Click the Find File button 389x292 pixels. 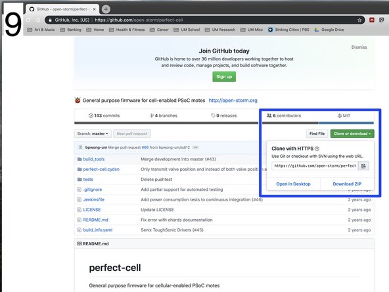point(317,134)
